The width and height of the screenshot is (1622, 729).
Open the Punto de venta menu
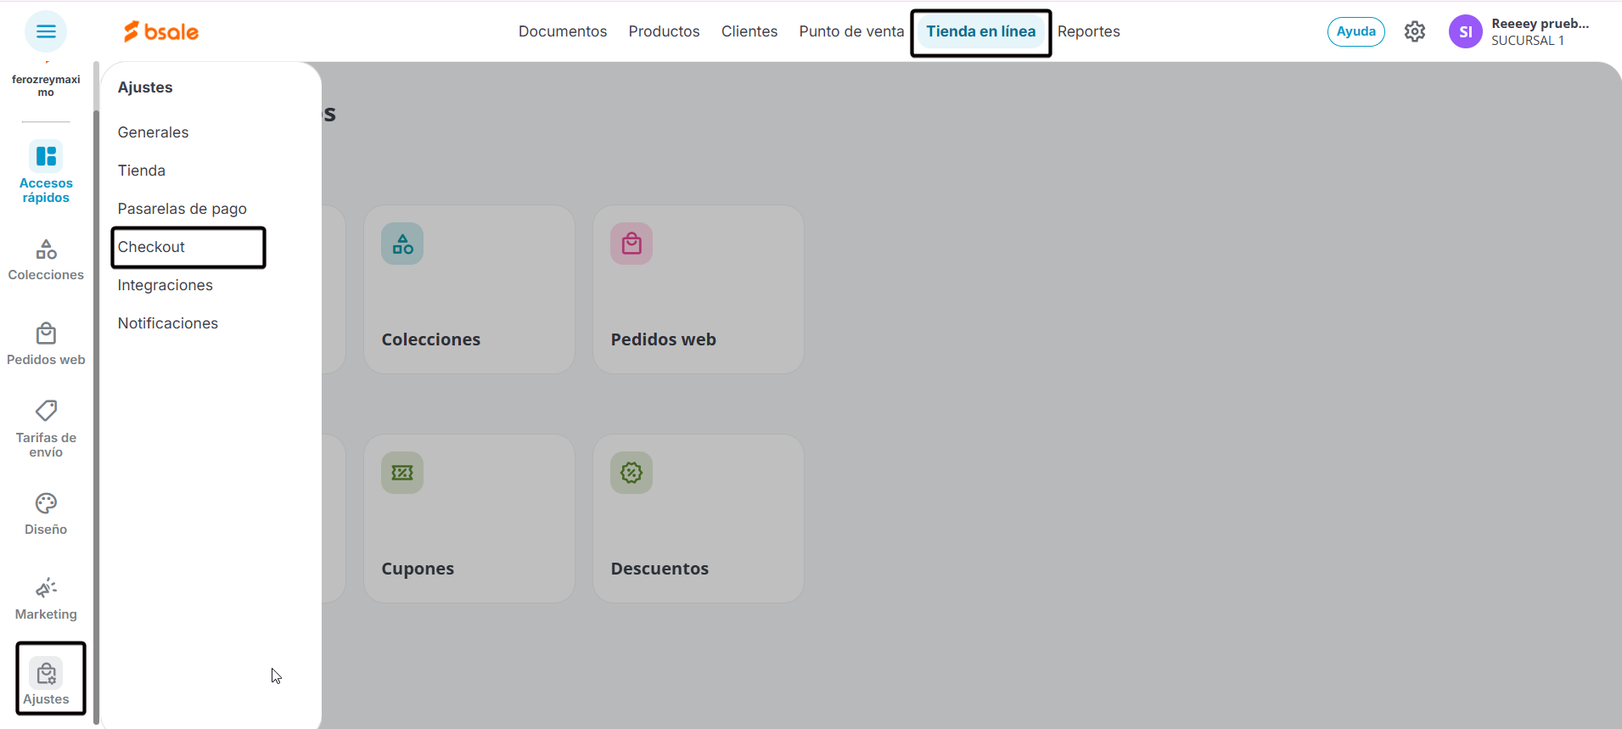(851, 31)
